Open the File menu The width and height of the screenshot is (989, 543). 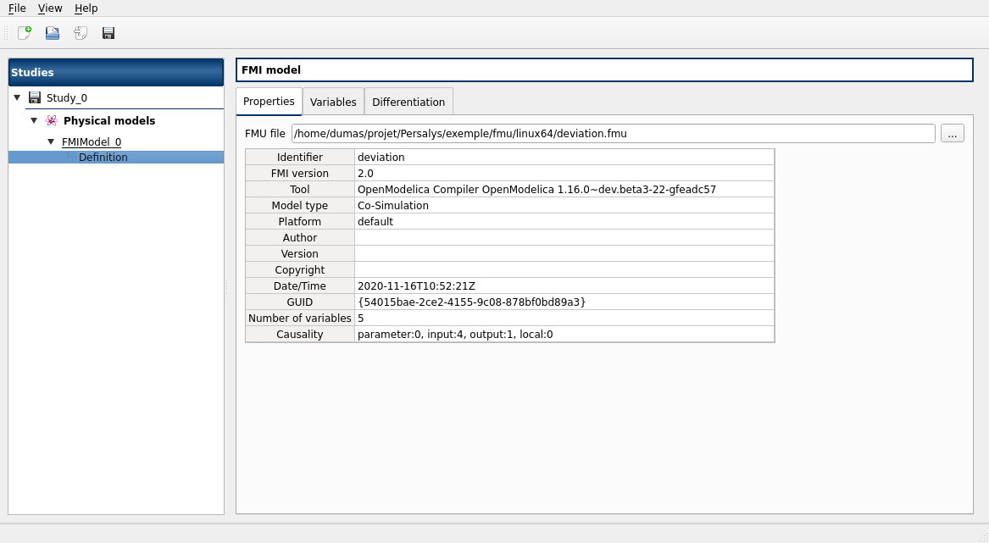[17, 8]
